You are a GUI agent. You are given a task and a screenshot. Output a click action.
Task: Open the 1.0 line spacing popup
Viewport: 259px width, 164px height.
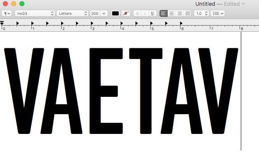click(x=202, y=14)
